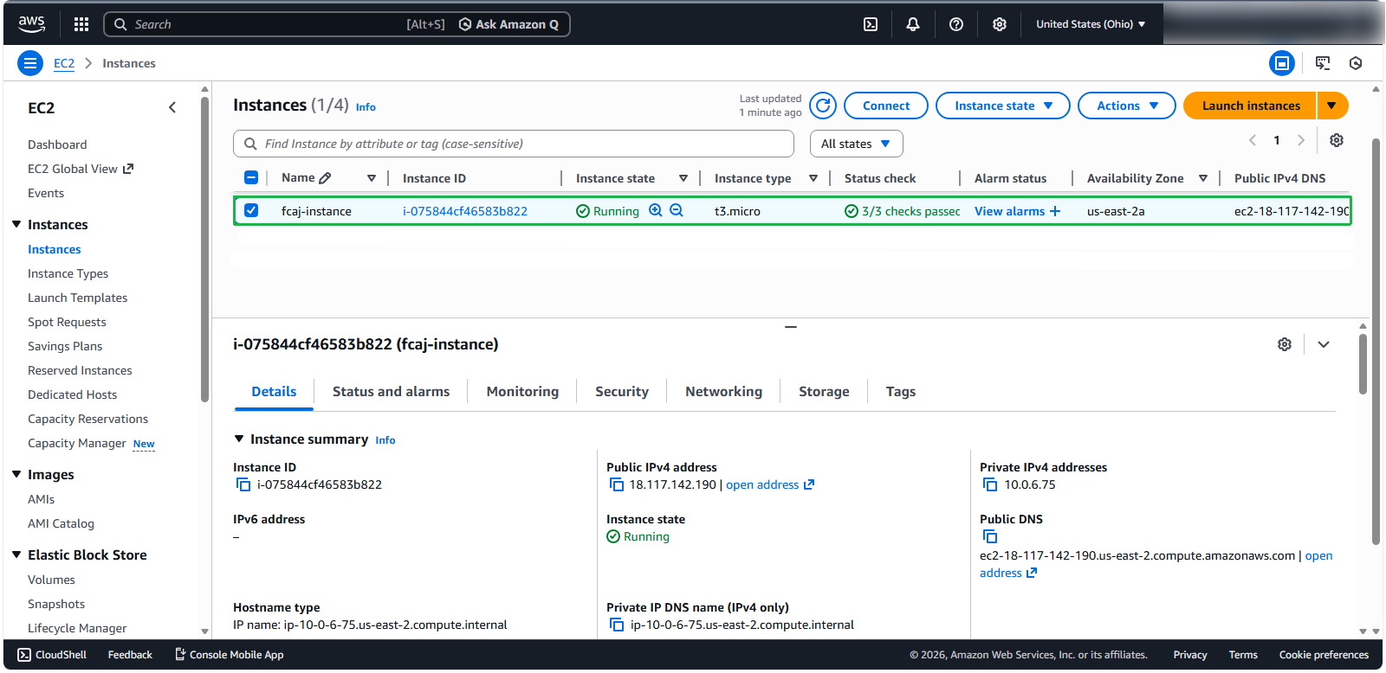
Task: Collapse the Images sidebar section
Action: [x=16, y=474]
